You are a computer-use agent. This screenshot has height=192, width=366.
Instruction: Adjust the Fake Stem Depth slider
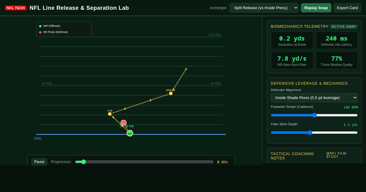click(314, 133)
